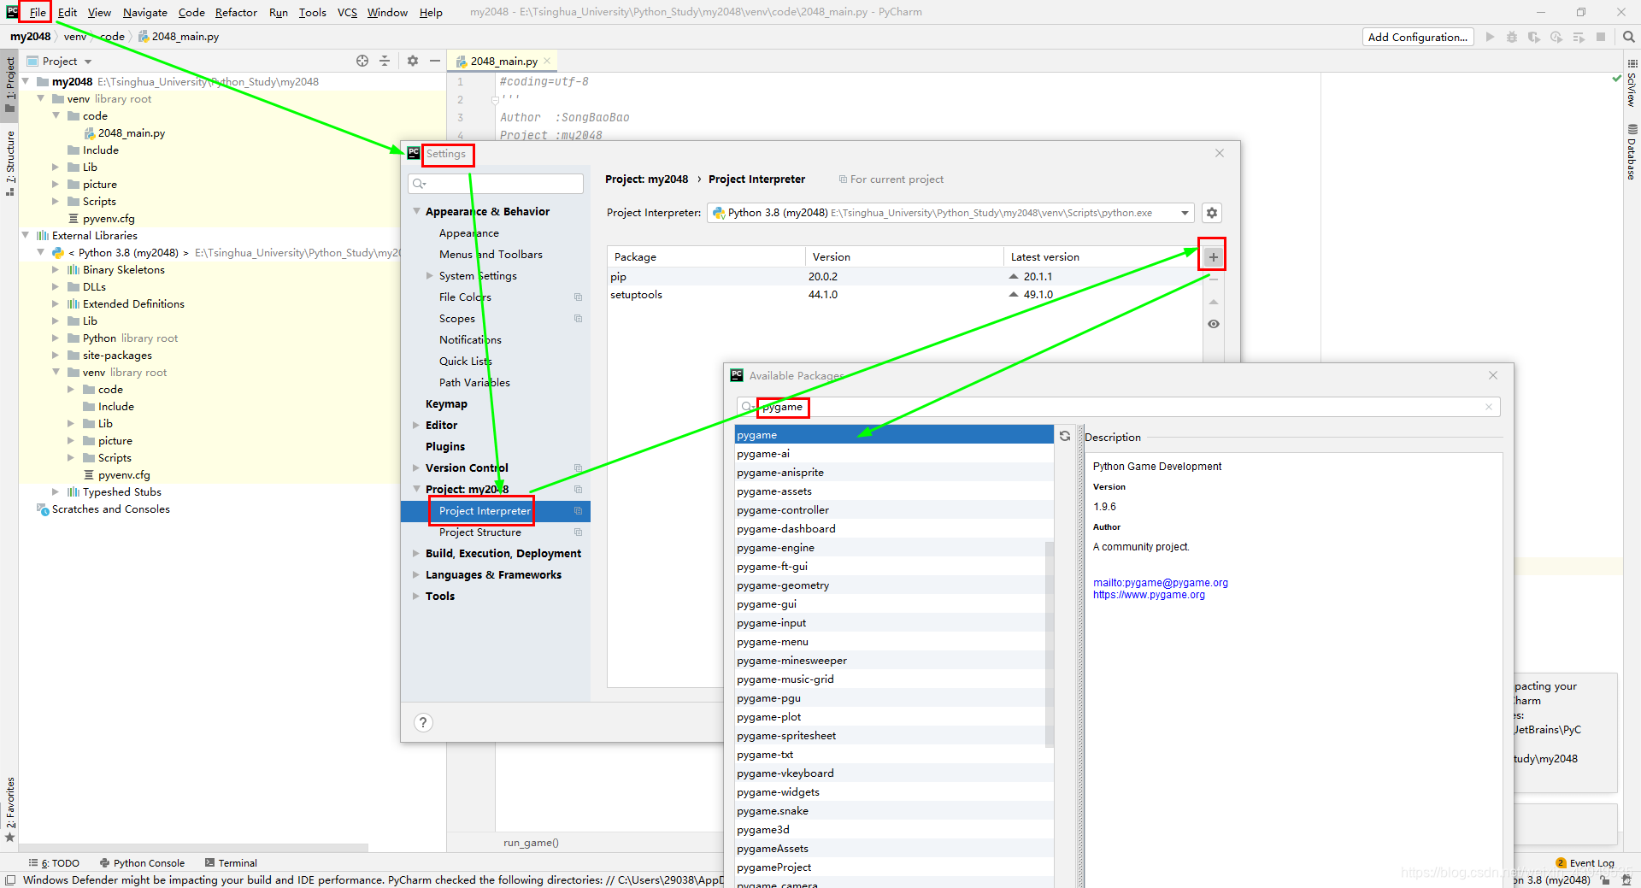
Task: Hide the Project tool window
Action: 435,61
